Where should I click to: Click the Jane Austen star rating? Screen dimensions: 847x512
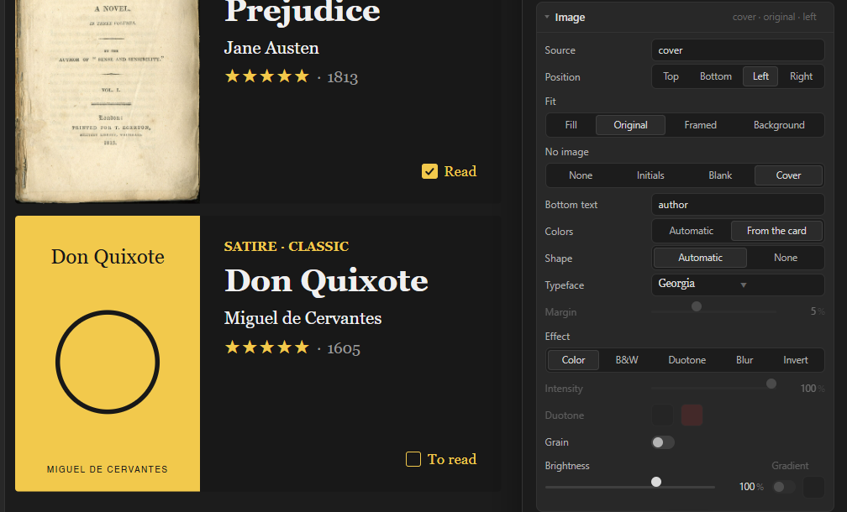point(267,76)
